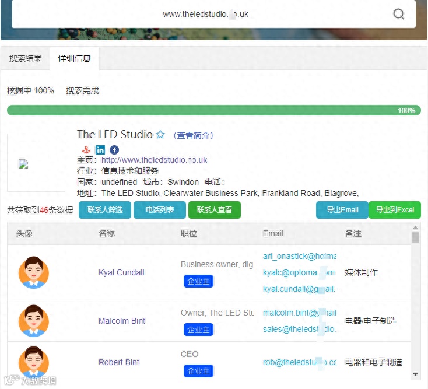Click the scrollbar down arrow in contact table
The image size is (428, 389).
[x=415, y=374]
